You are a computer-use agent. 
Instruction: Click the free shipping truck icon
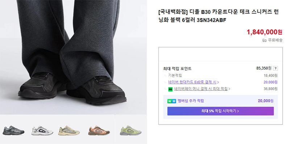[x=265, y=40]
